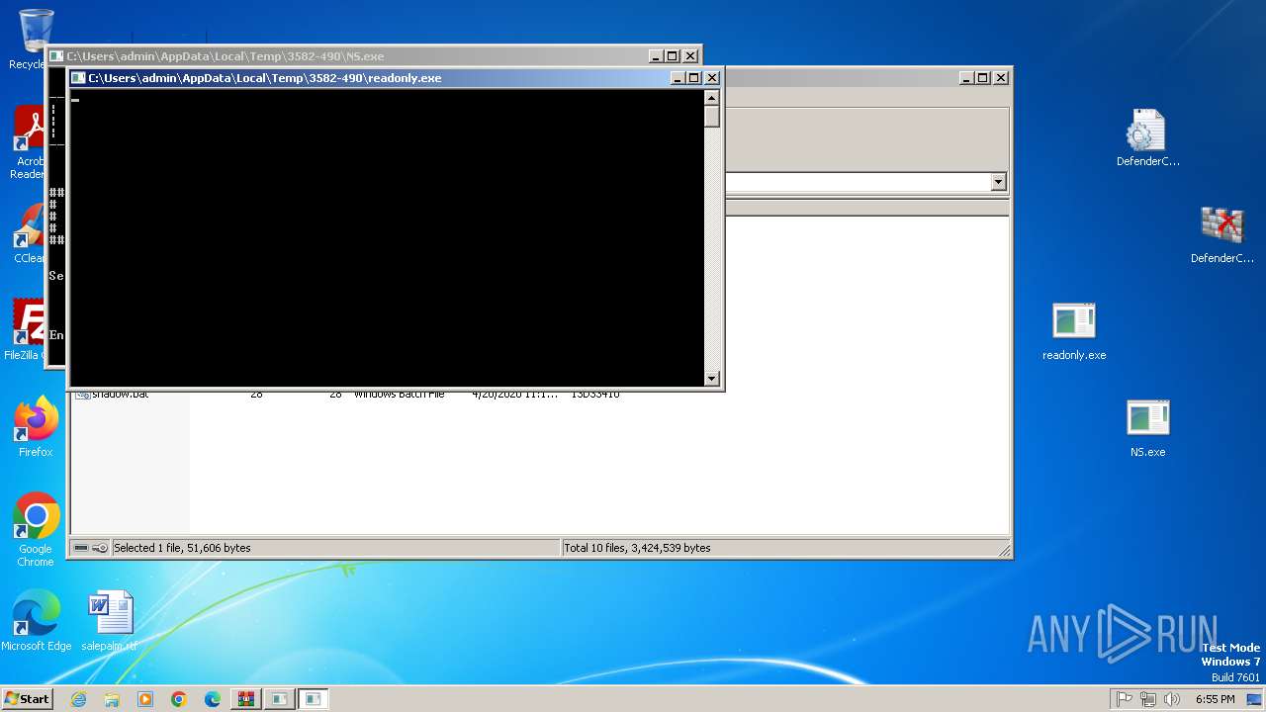Viewport: 1266px width, 712px height.
Task: Click the Start button
Action: click(27, 699)
